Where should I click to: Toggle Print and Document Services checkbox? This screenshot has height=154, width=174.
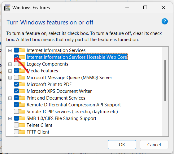pos(16,98)
